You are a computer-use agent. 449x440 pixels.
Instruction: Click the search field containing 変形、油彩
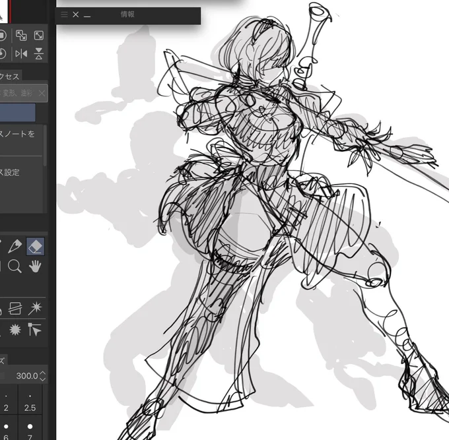click(23, 93)
